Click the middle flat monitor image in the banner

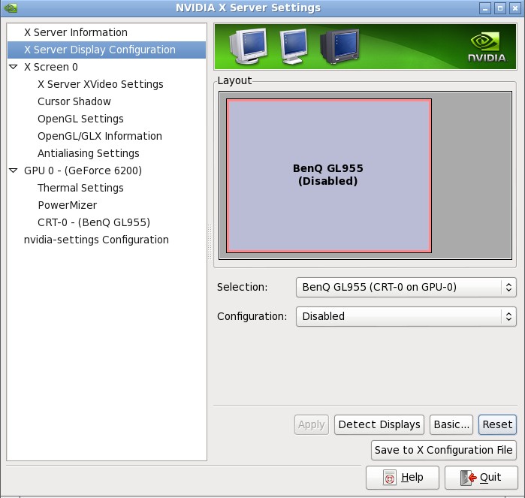pos(294,47)
